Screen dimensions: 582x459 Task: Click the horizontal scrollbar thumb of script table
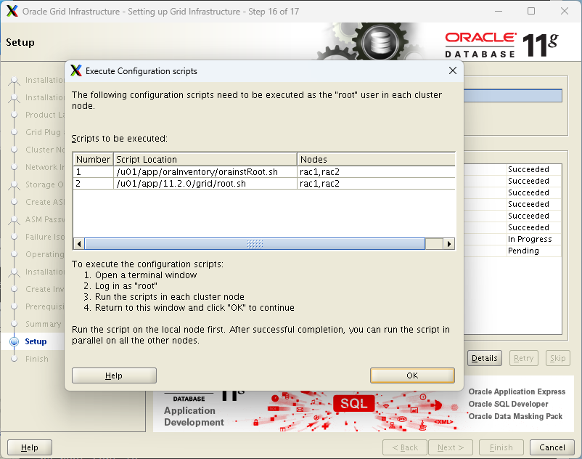[x=255, y=244]
